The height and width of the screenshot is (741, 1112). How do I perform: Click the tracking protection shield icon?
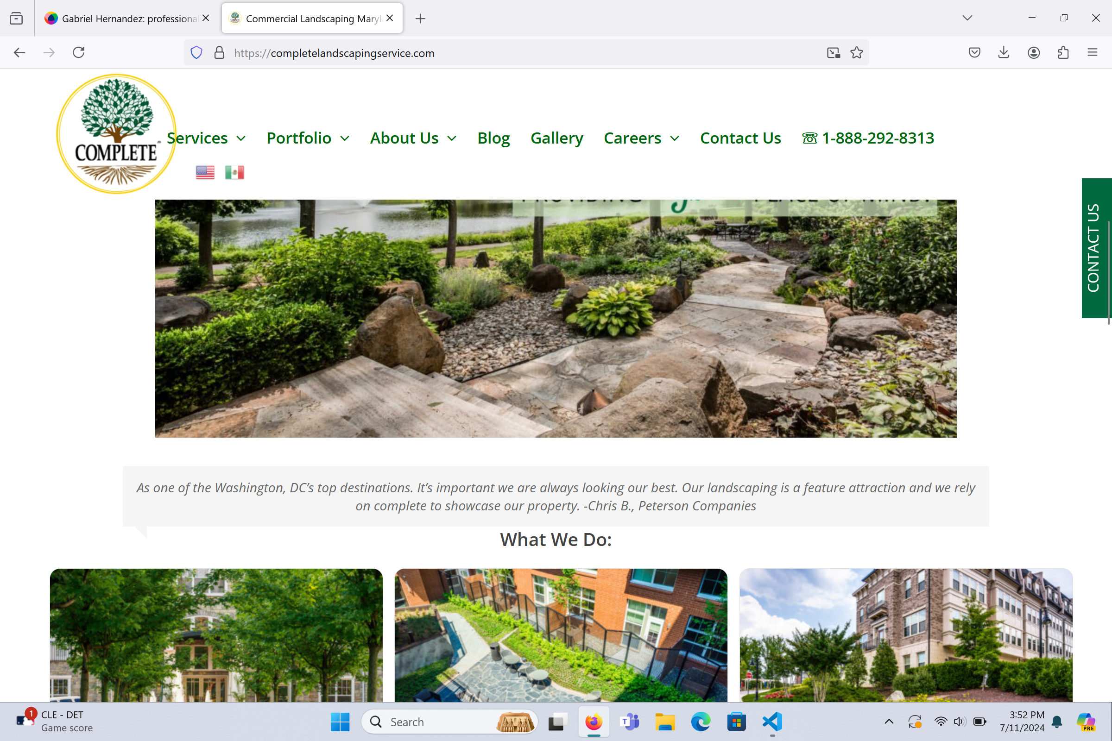pyautogui.click(x=196, y=52)
